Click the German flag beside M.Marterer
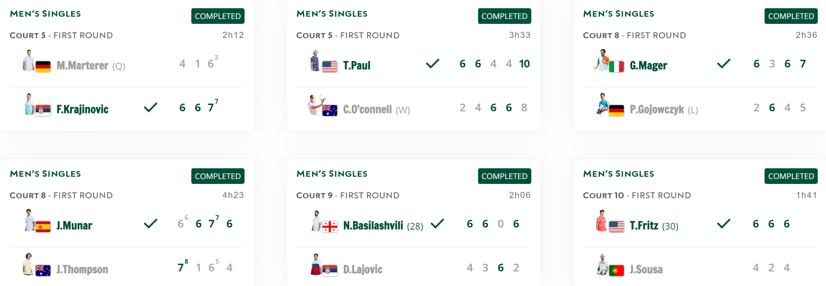The height and width of the screenshot is (286, 826). point(43,66)
